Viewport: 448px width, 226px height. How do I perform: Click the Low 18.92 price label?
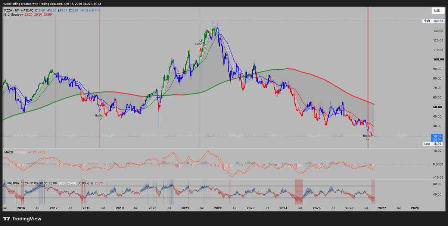click(x=433, y=144)
